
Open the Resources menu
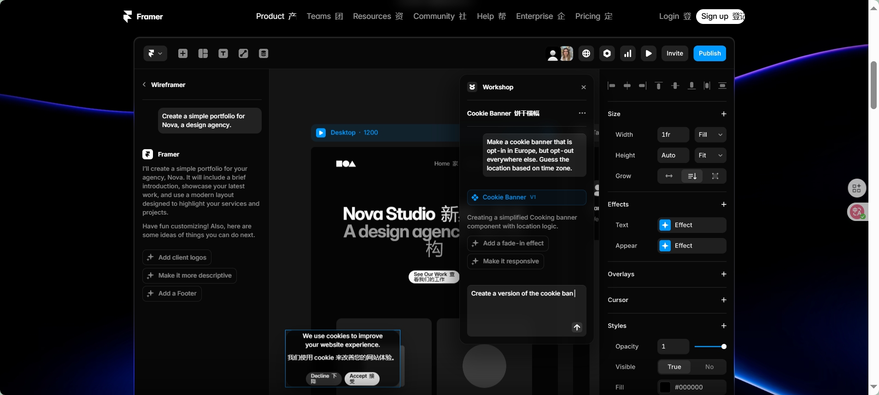tap(378, 16)
